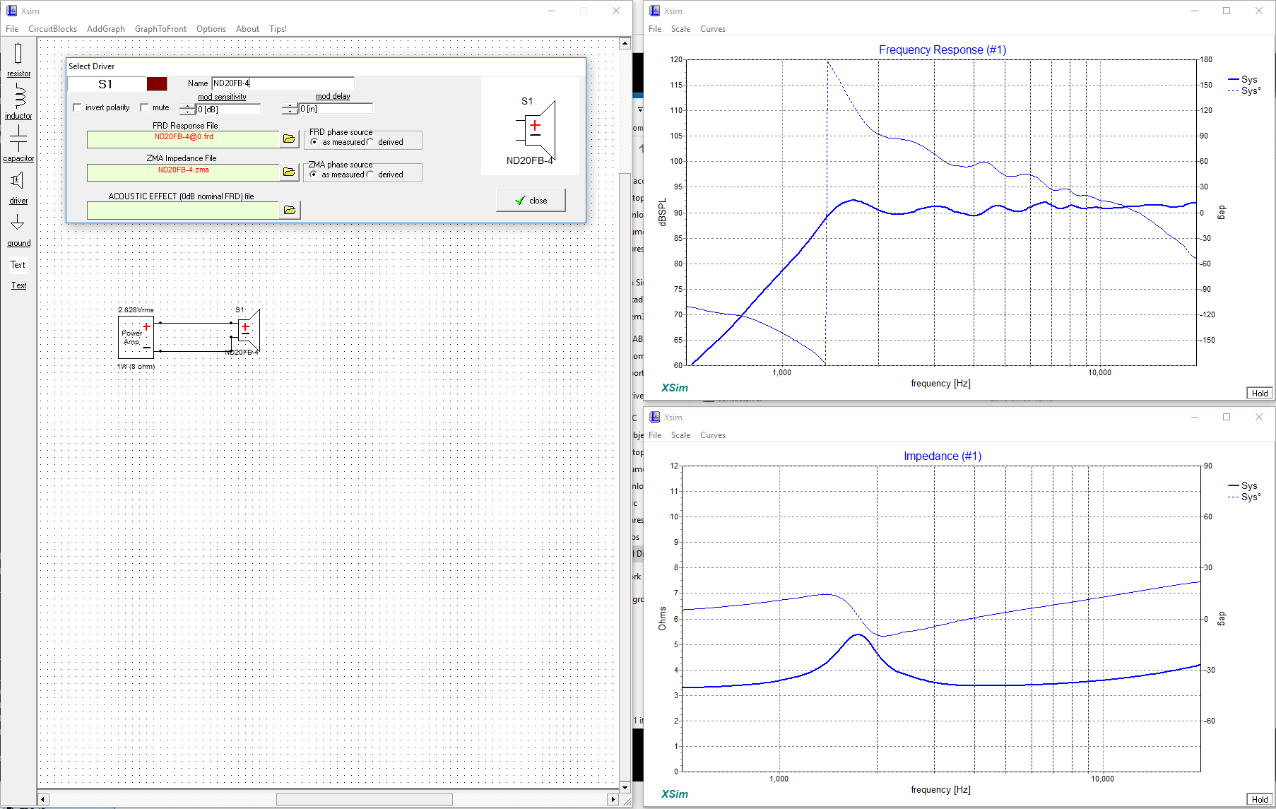1276x809 pixels.
Task: Click the ZMA Impedance File path field
Action: click(x=184, y=172)
